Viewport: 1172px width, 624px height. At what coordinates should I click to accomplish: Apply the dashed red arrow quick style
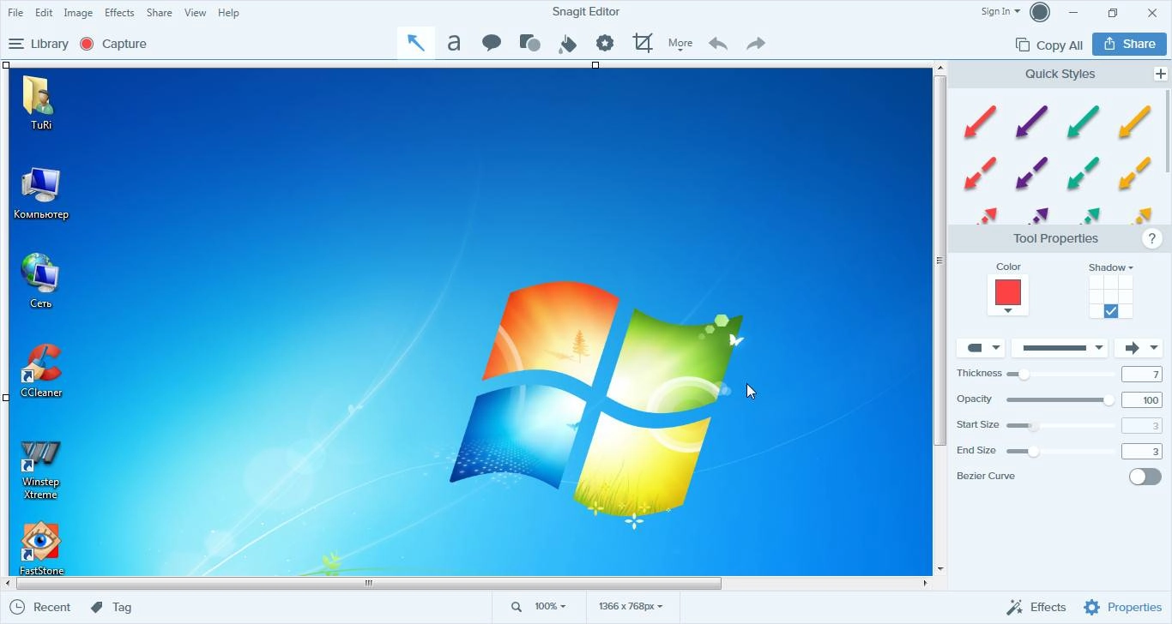(x=980, y=173)
